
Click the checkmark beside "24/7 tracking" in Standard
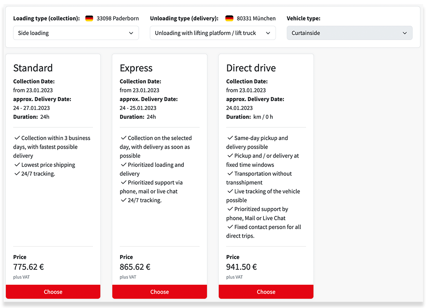[x=16, y=173]
